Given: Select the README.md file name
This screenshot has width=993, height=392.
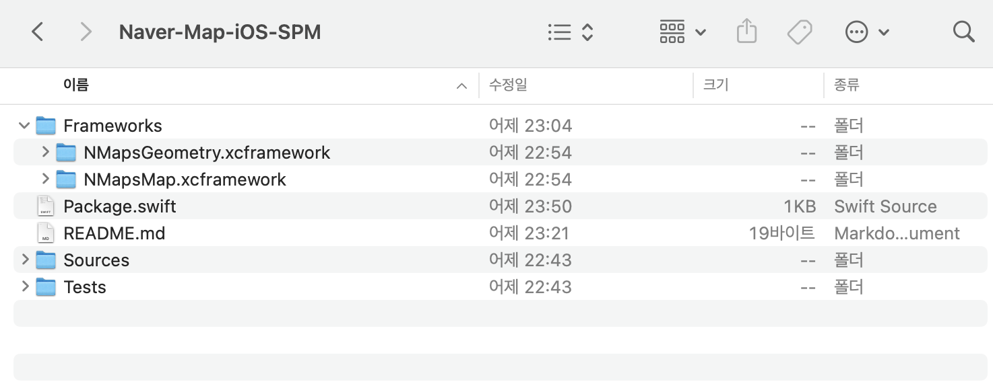Looking at the screenshot, I should coord(114,233).
